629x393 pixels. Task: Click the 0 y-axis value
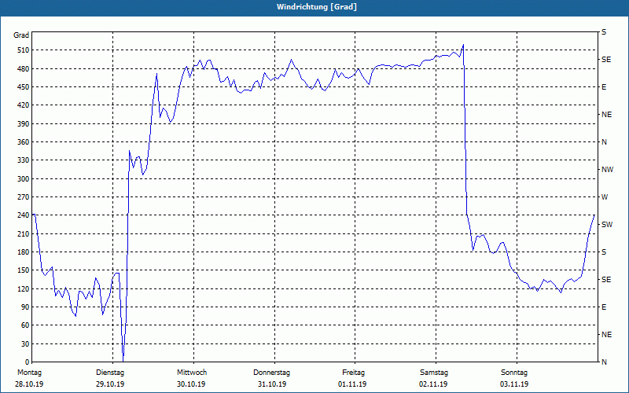click(28, 362)
